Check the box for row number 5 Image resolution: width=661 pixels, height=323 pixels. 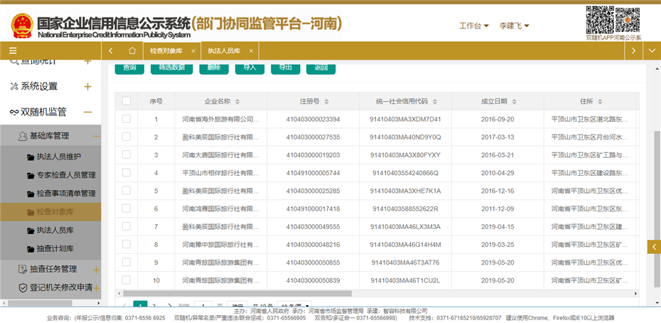(127, 191)
